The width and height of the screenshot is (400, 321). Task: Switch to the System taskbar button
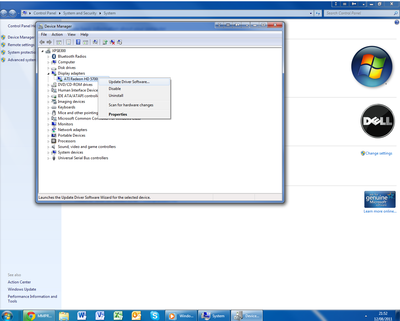[x=214, y=316]
